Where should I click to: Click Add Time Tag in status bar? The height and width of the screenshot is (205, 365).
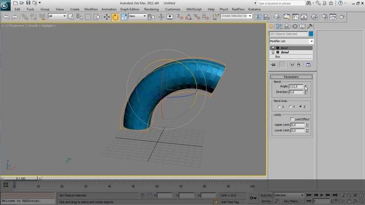[230, 202]
